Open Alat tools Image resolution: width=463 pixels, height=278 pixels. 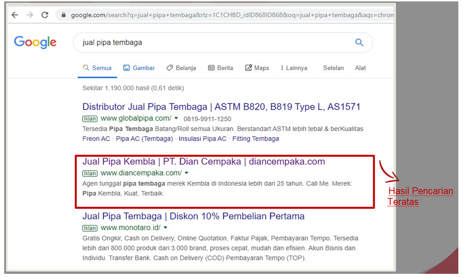[x=360, y=68]
